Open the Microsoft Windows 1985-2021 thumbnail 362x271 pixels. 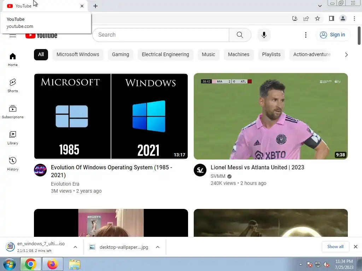click(x=111, y=116)
